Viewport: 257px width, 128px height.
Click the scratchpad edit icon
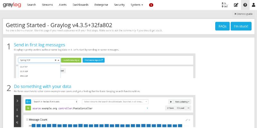(x=236, y=5)
